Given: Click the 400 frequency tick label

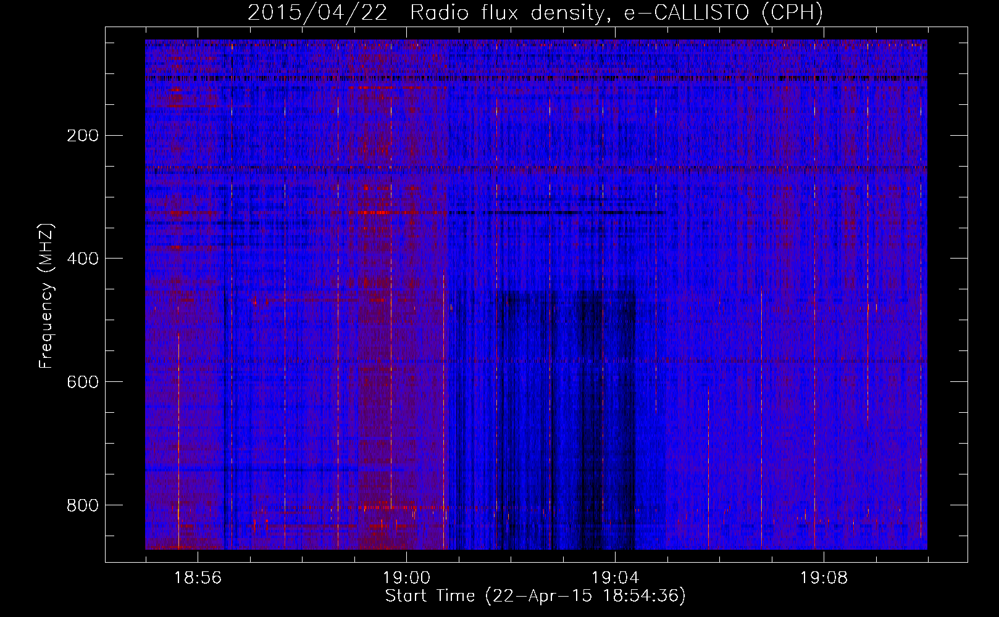Looking at the screenshot, I should pos(82,259).
